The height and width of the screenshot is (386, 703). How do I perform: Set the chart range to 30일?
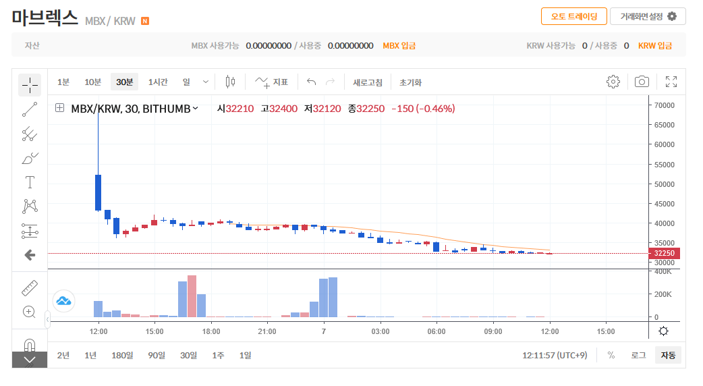coord(189,355)
